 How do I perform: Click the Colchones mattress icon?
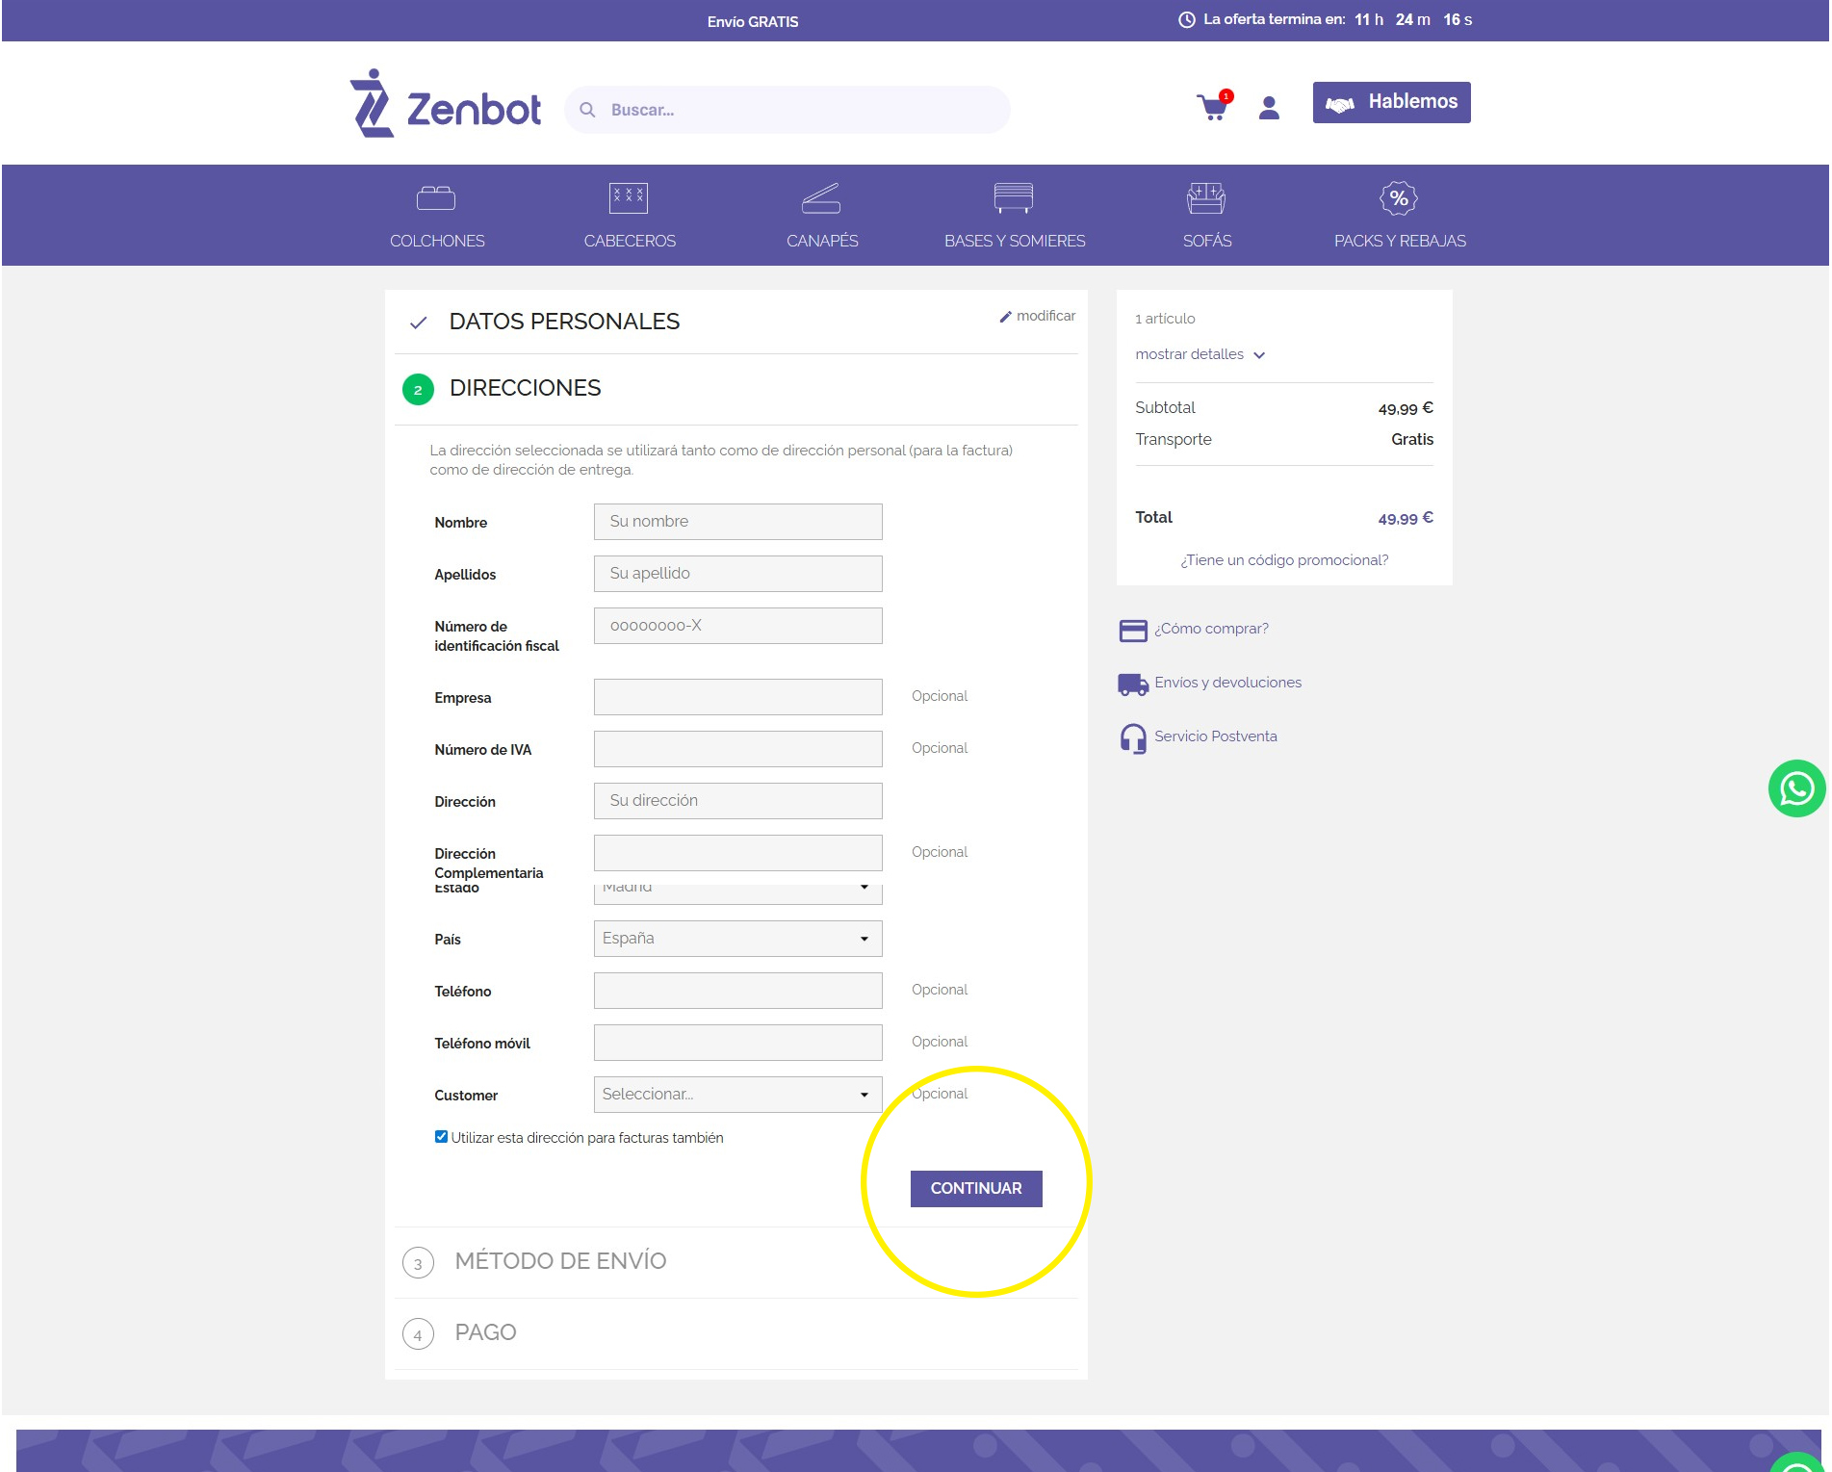coord(436,198)
